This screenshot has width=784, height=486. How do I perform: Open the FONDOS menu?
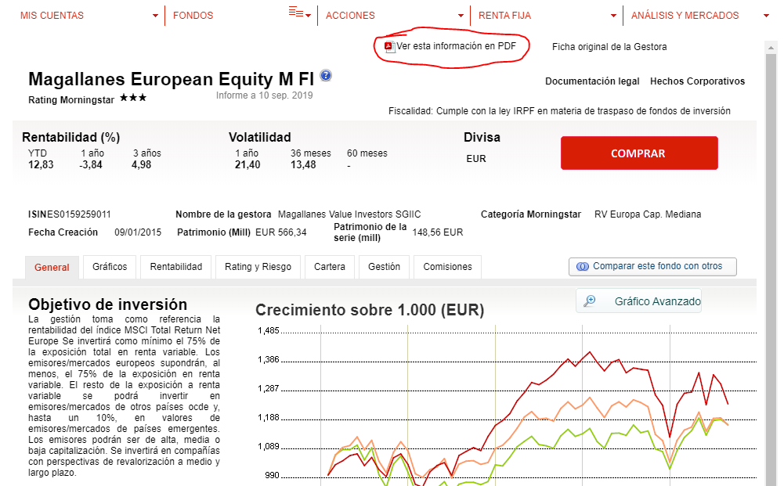click(193, 16)
